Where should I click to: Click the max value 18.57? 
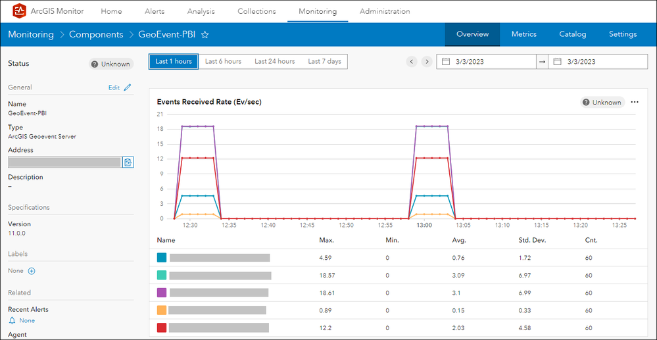(x=326, y=276)
